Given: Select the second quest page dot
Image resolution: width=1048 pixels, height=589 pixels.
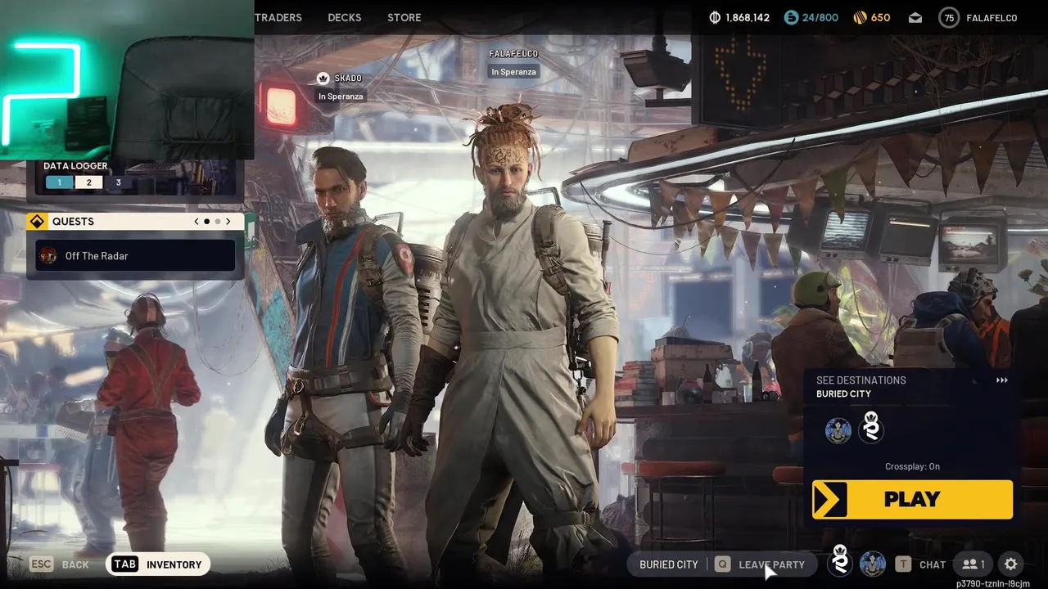Looking at the screenshot, I should (218, 222).
